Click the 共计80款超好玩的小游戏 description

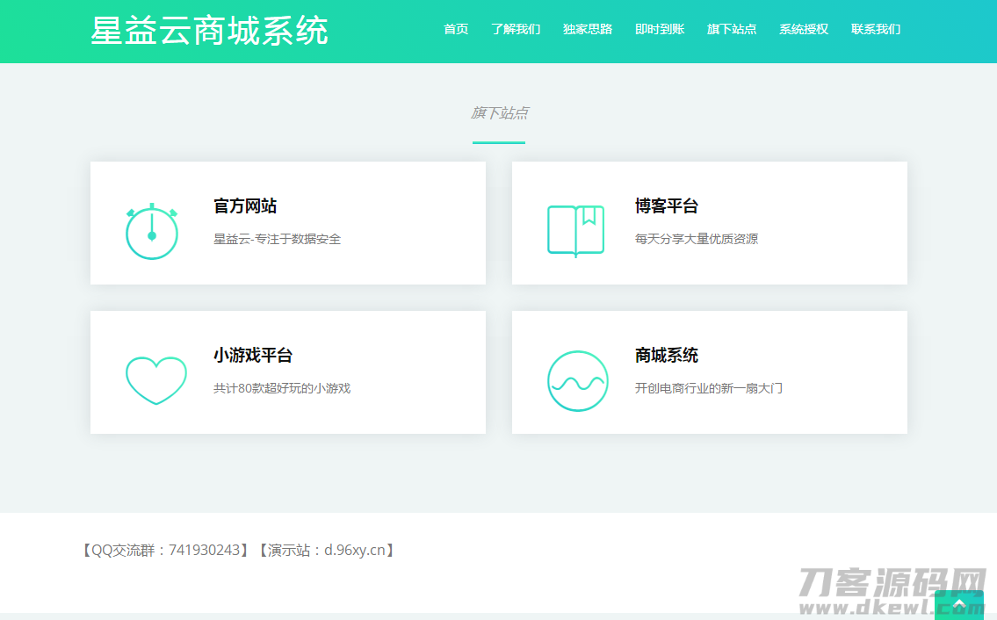point(282,388)
